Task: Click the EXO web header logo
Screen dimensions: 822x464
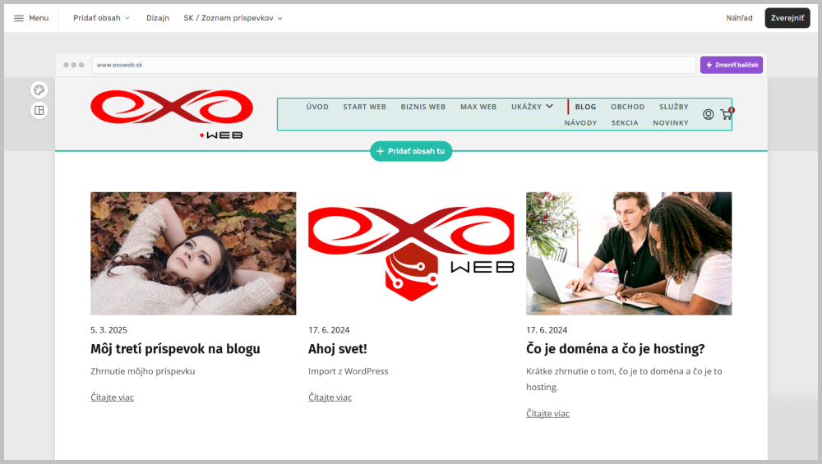Action: [172, 113]
